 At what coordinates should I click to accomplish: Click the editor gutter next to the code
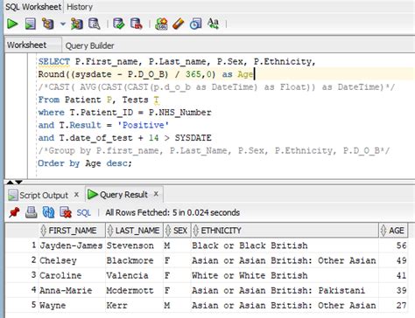(17, 116)
